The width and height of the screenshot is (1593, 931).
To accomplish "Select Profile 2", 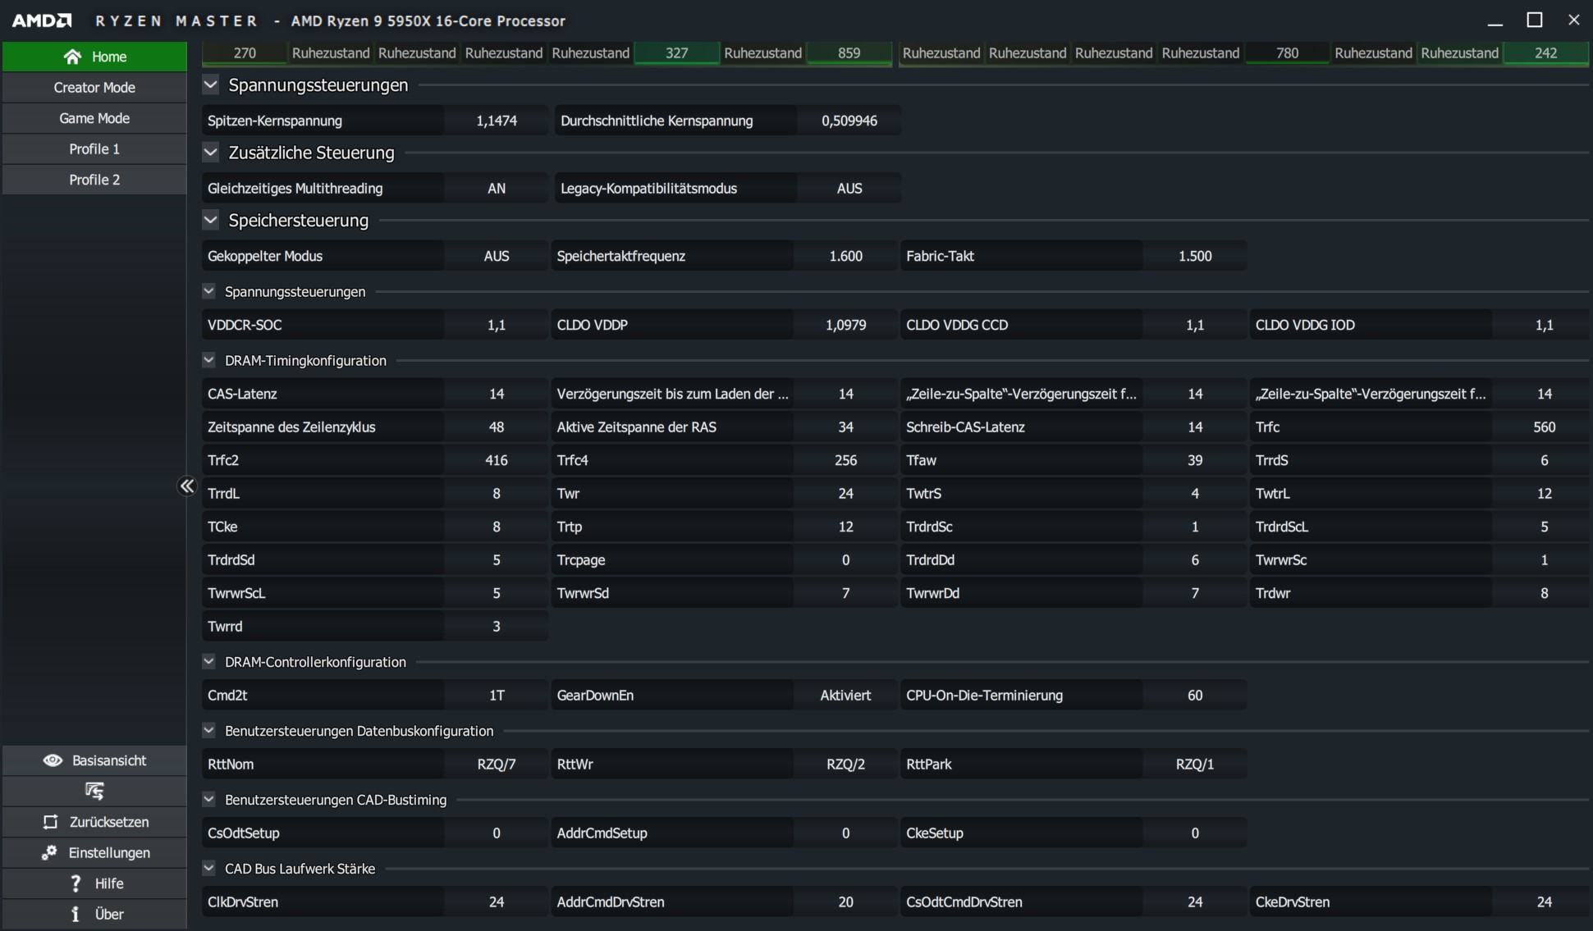I will point(94,180).
